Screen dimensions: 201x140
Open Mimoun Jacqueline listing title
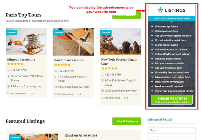[x=21, y=60]
